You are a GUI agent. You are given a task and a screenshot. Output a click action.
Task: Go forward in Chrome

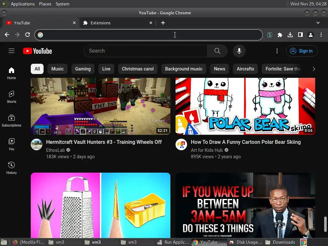coord(17,35)
